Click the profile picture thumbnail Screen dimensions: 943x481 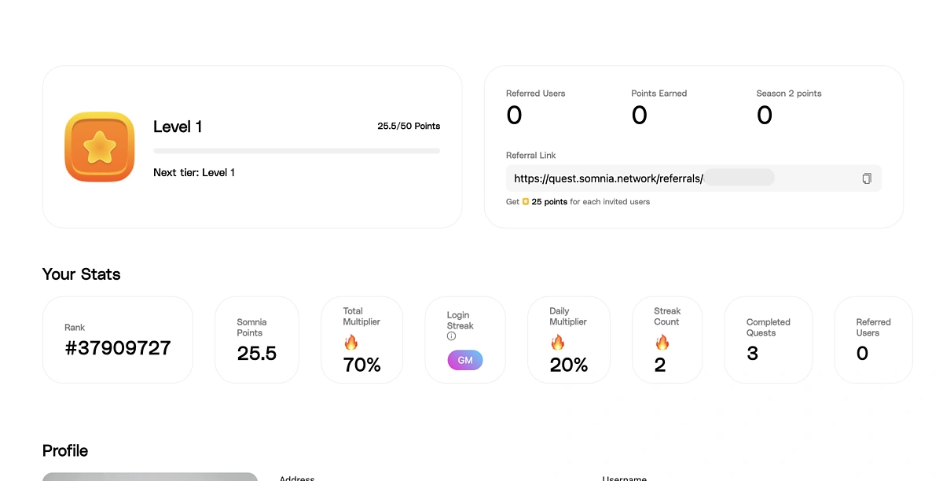point(150,476)
